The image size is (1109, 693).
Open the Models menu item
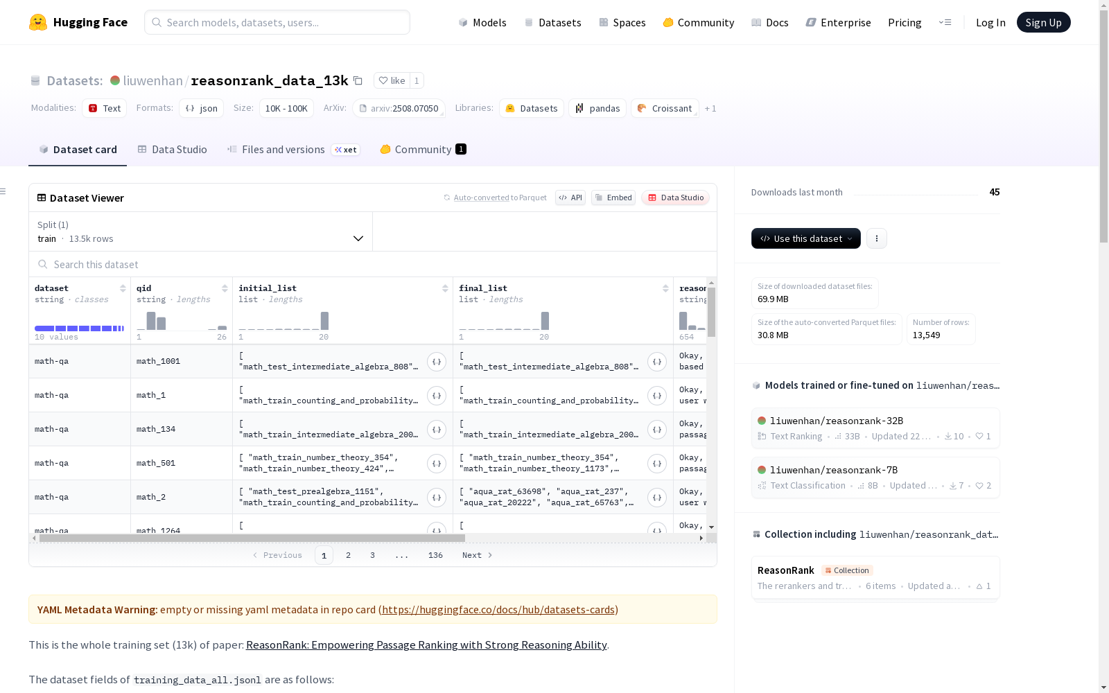(482, 22)
